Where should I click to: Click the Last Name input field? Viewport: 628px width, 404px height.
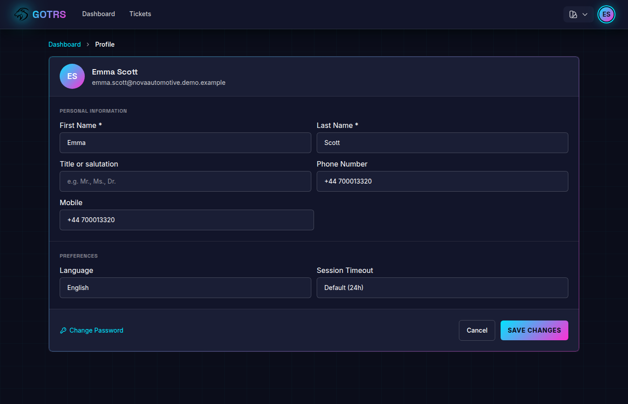(442, 142)
